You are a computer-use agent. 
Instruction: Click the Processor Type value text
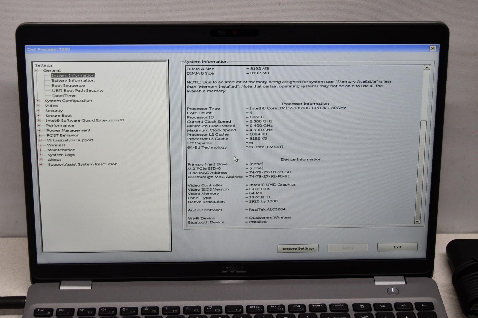coord(298,108)
